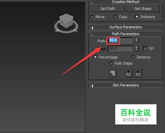Select the Instance radio button
This screenshot has width=165, height=133.
137,17
